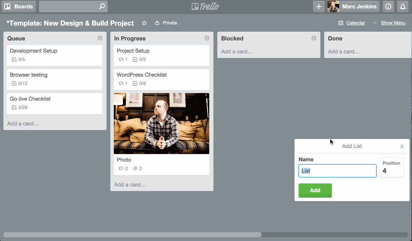The image size is (412, 241).
Task: Open the Blocked list actions dropdown
Action: click(314, 38)
